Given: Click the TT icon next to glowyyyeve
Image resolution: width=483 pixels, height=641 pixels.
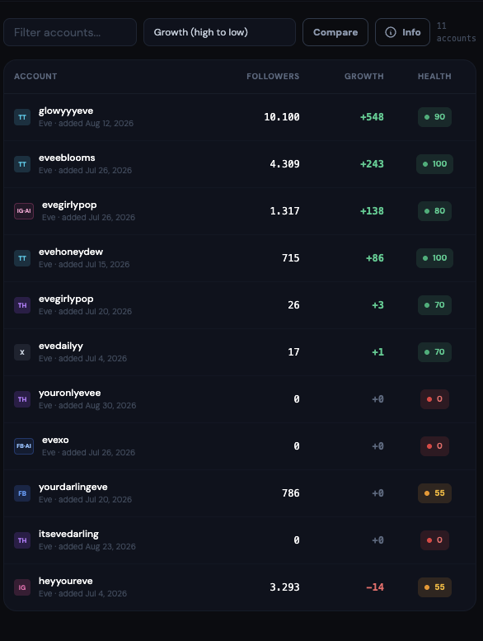Looking at the screenshot, I should tap(22, 117).
